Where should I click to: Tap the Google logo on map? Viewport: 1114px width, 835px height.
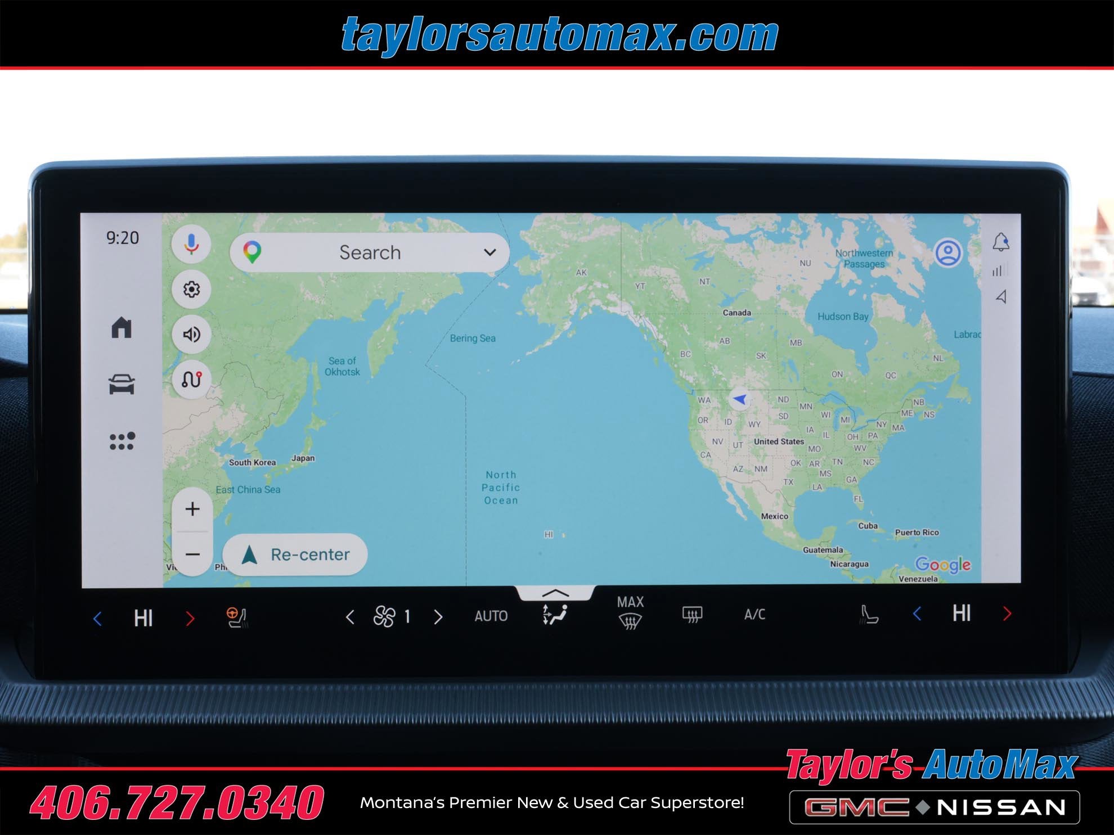click(943, 565)
